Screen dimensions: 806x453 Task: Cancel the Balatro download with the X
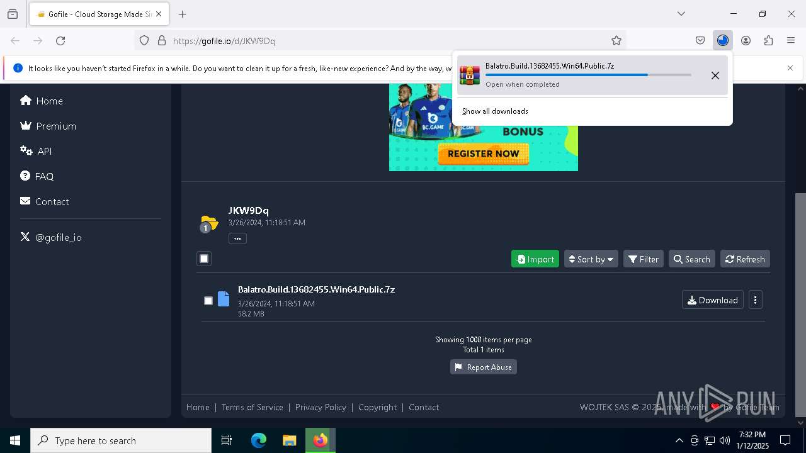(x=715, y=75)
